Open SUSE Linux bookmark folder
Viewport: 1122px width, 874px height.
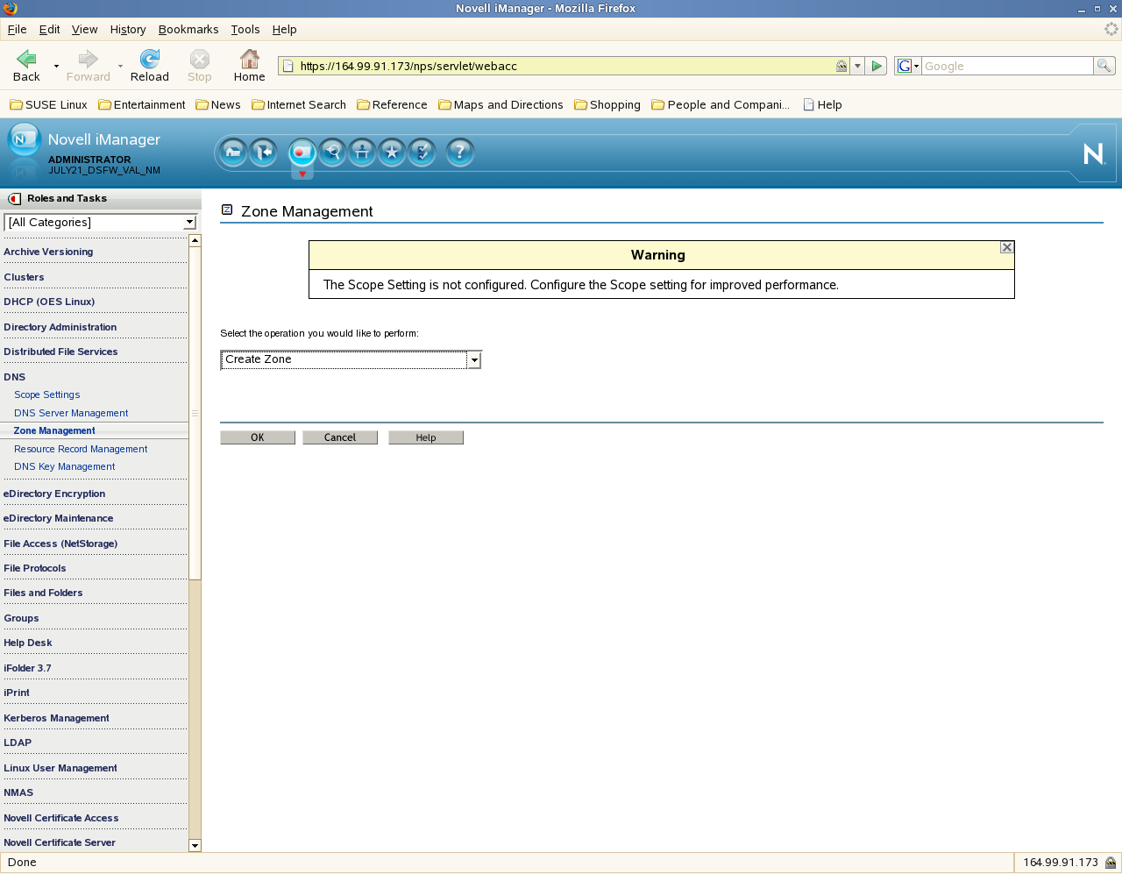[x=48, y=104]
